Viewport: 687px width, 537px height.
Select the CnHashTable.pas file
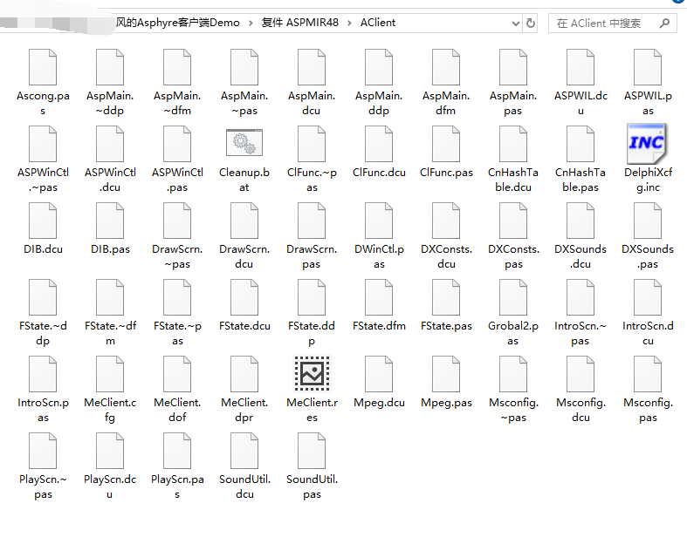point(581,144)
